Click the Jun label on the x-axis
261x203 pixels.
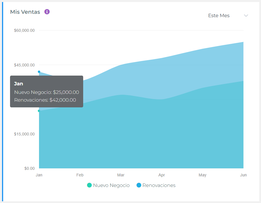point(243,175)
